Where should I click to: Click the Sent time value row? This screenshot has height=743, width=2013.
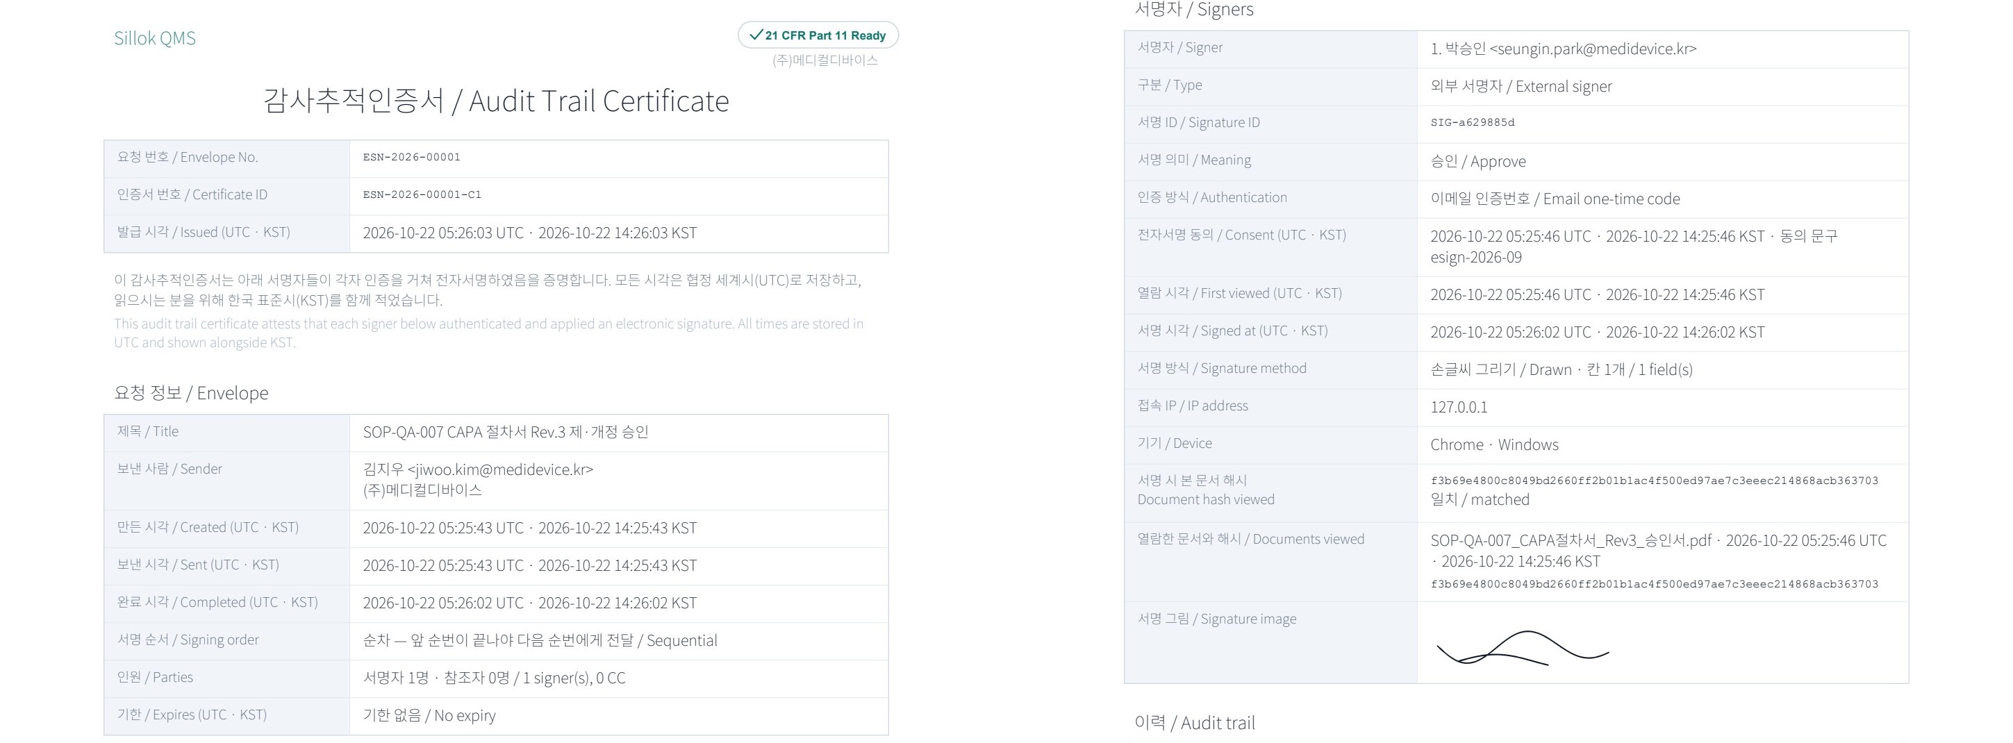tap(529, 566)
